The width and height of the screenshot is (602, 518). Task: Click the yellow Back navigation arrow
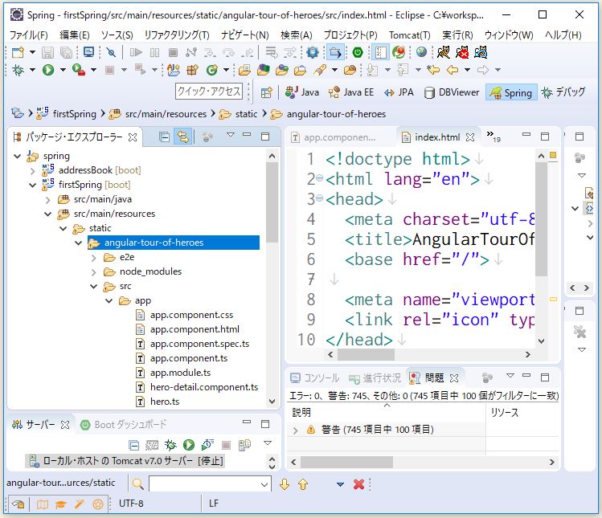click(453, 70)
